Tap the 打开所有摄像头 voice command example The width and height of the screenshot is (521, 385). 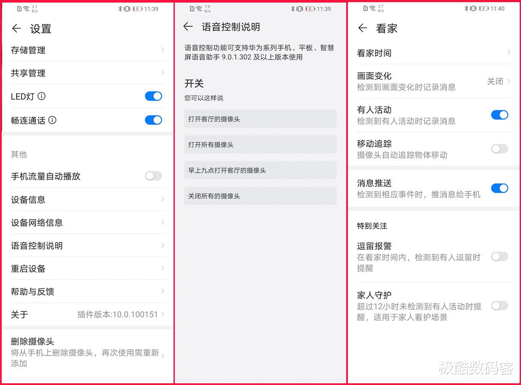tap(260, 145)
